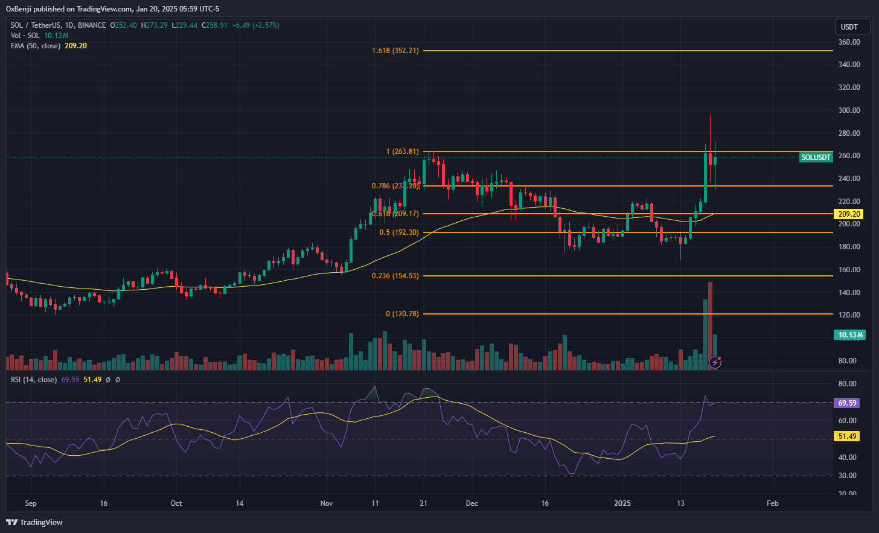The width and height of the screenshot is (879, 533).
Task: Click the 1 (263.81) Fibonacci level label
Action: coord(402,152)
